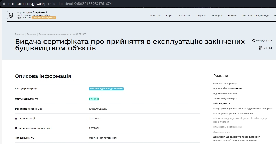Image resolution: width=276 pixels, height=144 pixels.
Task: Open Місце розташування об'єкта будівництва link
Action: tap(243, 109)
